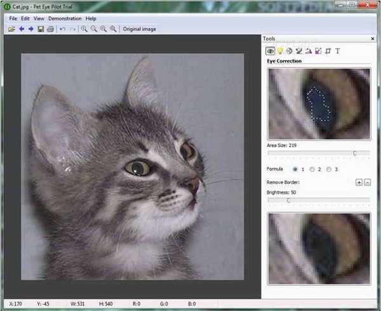The image size is (381, 311).
Task: Select the Eye Correction tool icon
Action: click(x=271, y=51)
